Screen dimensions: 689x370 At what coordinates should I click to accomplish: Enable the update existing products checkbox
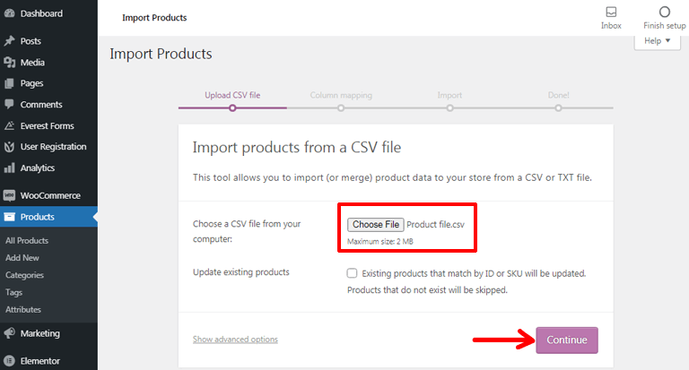click(352, 273)
